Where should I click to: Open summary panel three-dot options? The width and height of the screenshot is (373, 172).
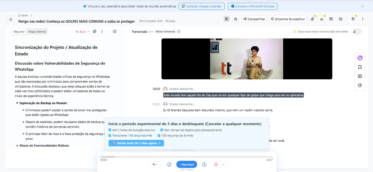102,31
